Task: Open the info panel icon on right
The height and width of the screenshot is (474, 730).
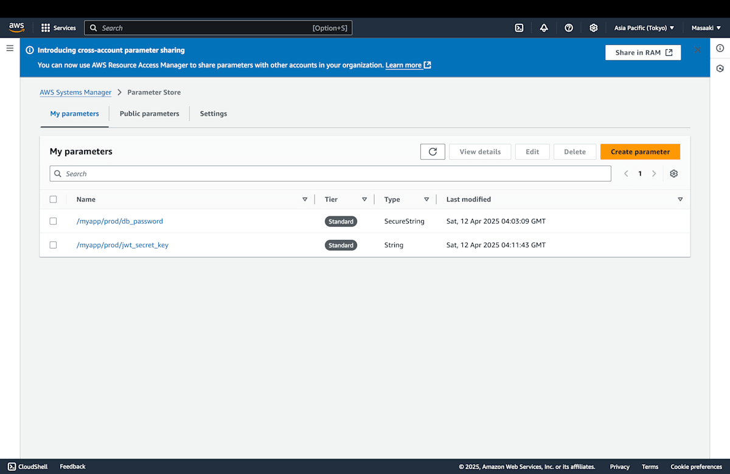Action: click(x=720, y=48)
